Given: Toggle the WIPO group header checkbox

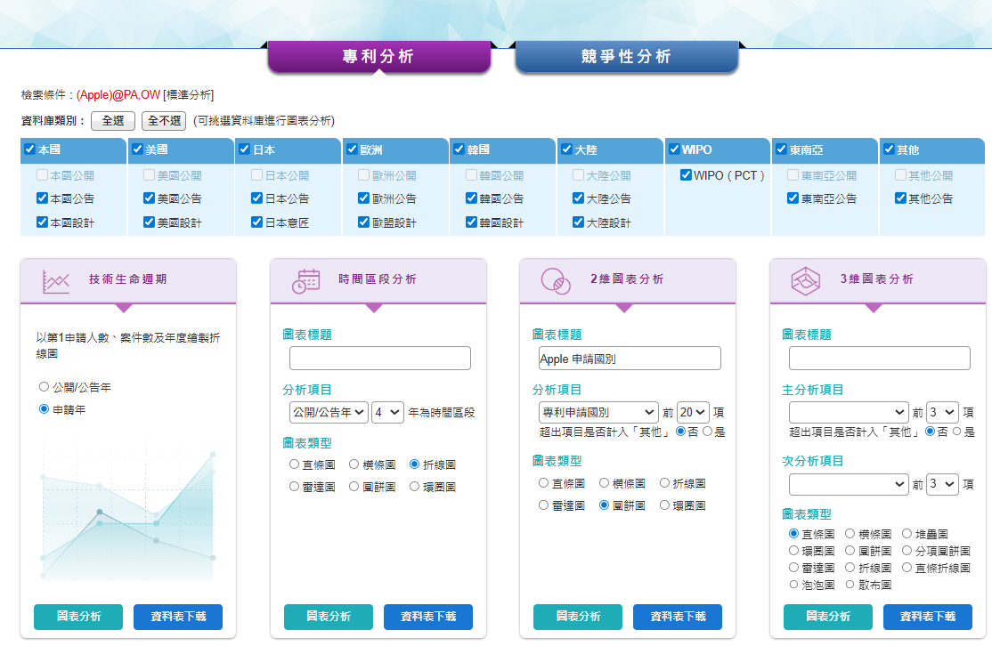Looking at the screenshot, I should click(x=674, y=149).
